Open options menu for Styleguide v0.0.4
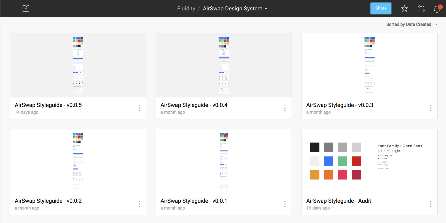446x223 pixels. [x=285, y=108]
